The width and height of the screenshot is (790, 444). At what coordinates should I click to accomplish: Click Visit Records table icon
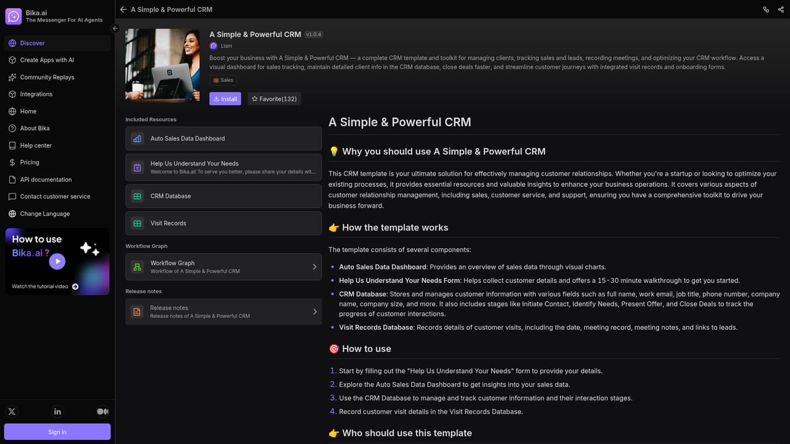137,223
